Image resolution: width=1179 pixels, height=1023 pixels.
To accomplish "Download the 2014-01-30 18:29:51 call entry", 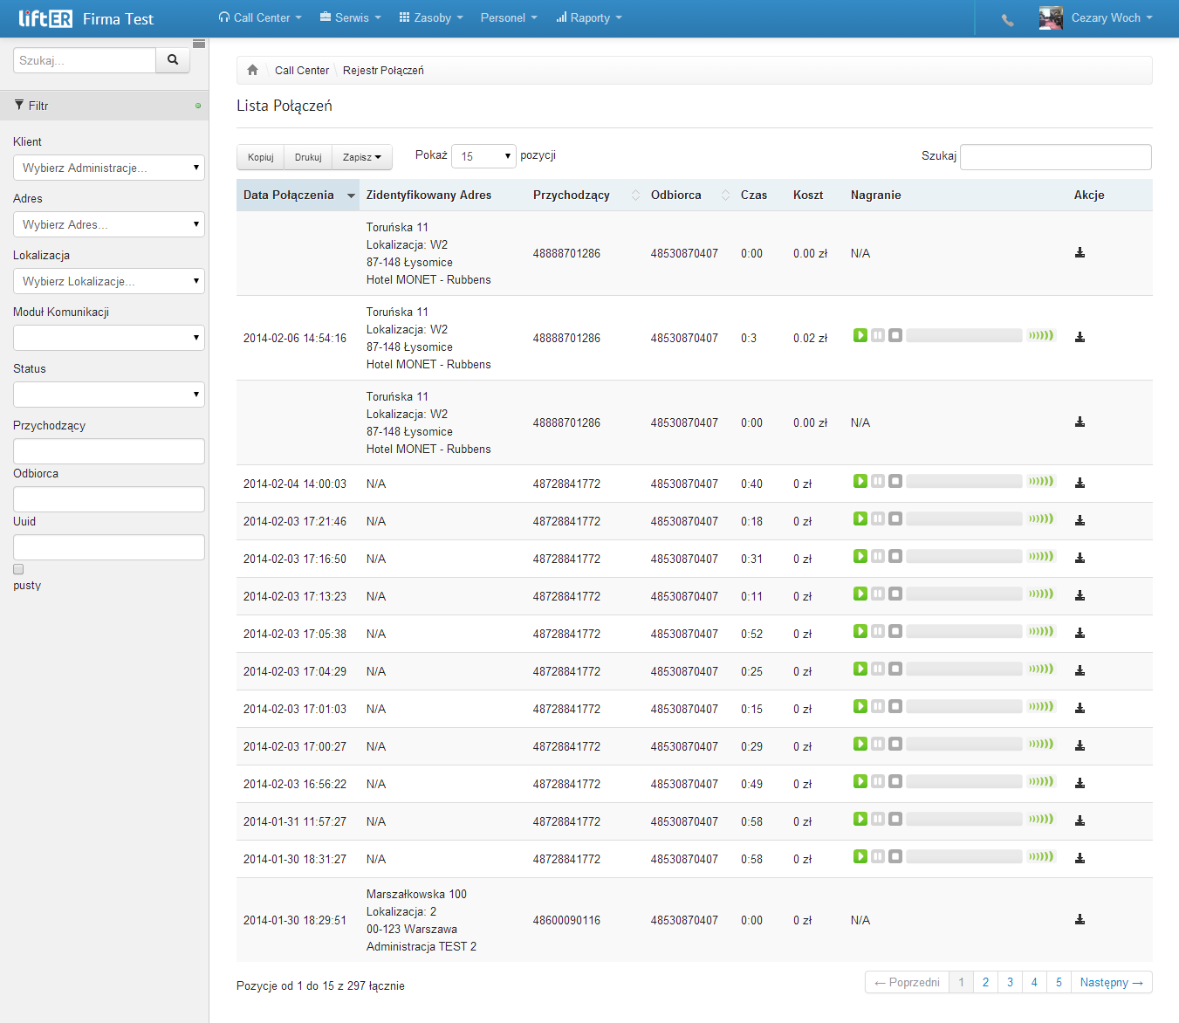I will tap(1080, 919).
